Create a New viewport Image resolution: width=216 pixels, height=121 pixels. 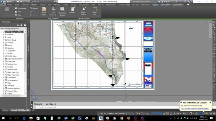18,12
